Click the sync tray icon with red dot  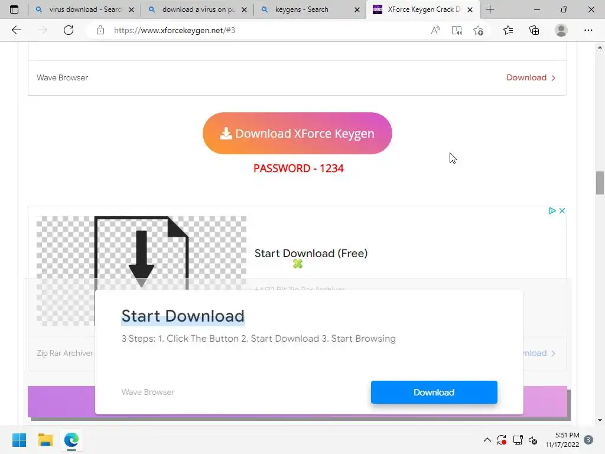coord(501,440)
